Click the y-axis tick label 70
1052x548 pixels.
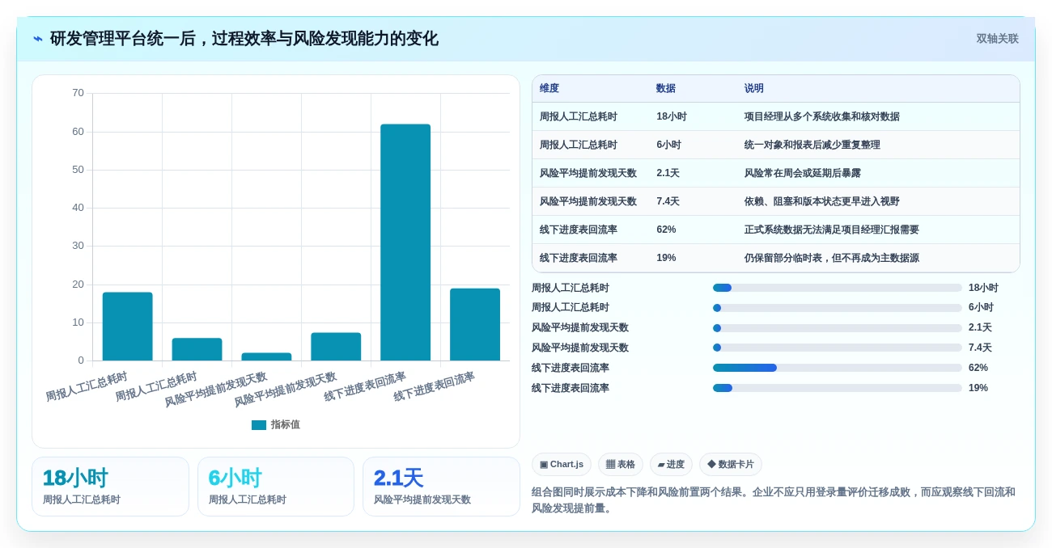[x=78, y=93]
